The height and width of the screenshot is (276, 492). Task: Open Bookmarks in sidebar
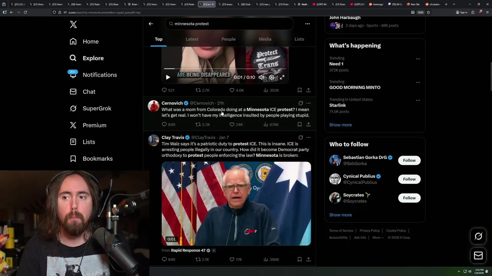[91, 159]
